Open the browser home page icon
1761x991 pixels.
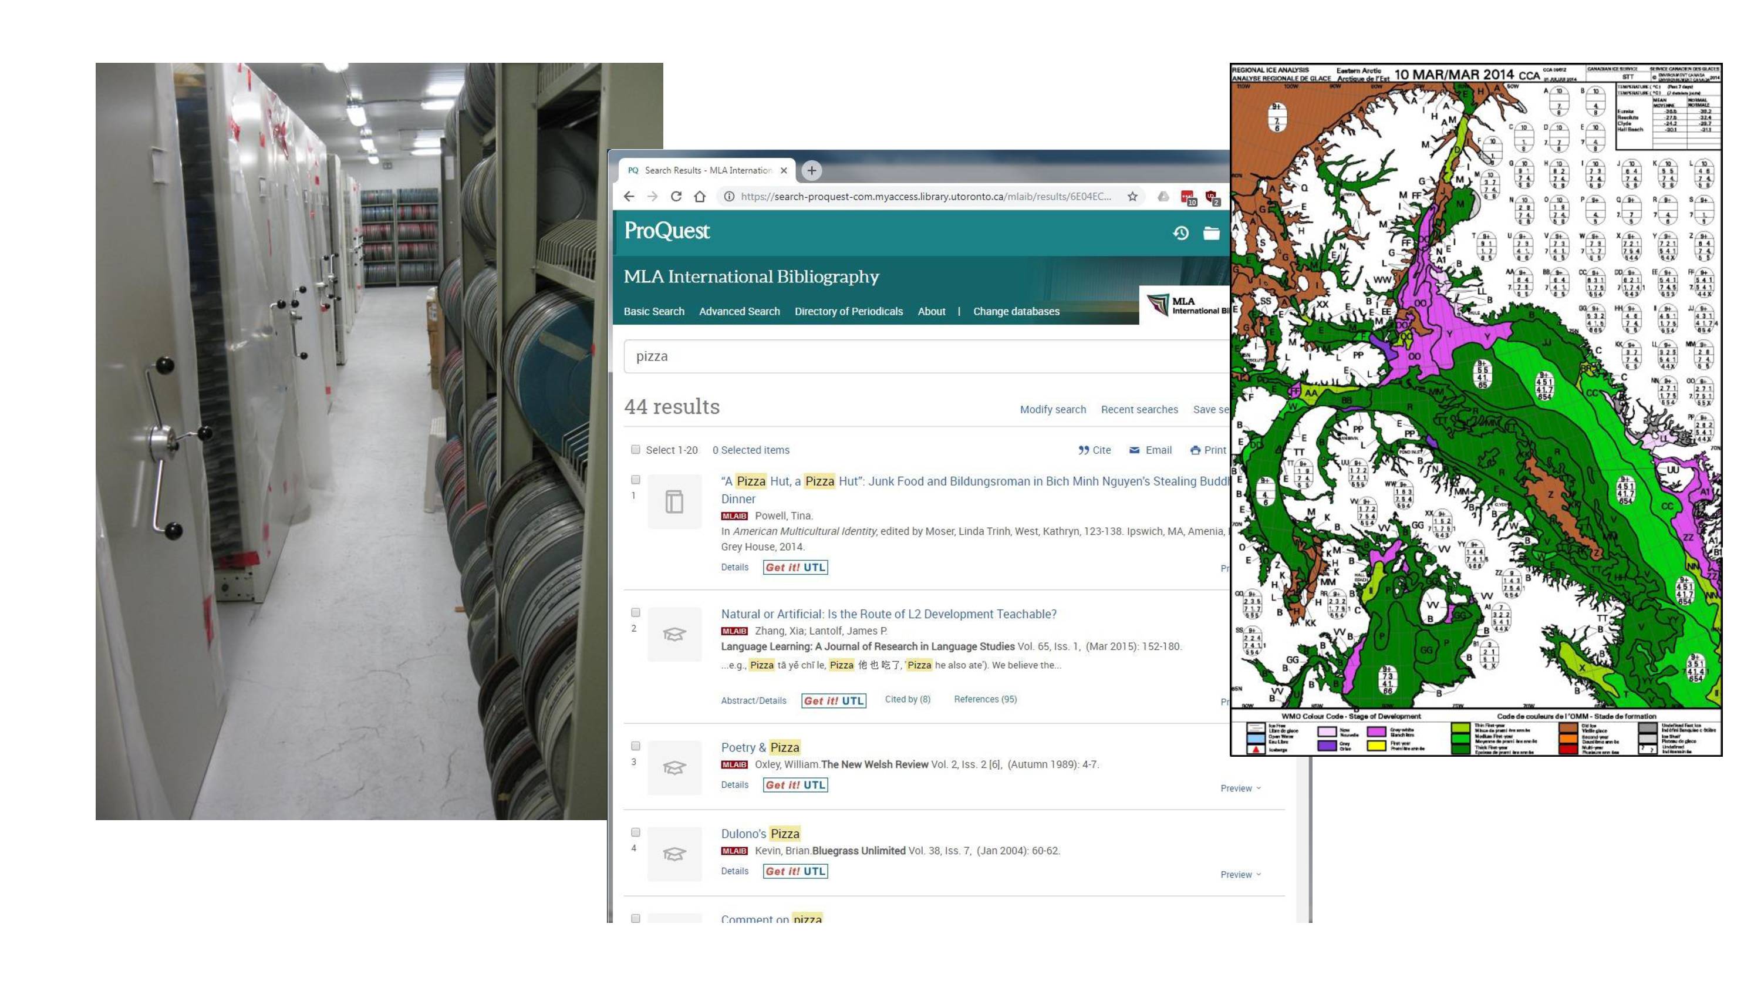coord(699,196)
